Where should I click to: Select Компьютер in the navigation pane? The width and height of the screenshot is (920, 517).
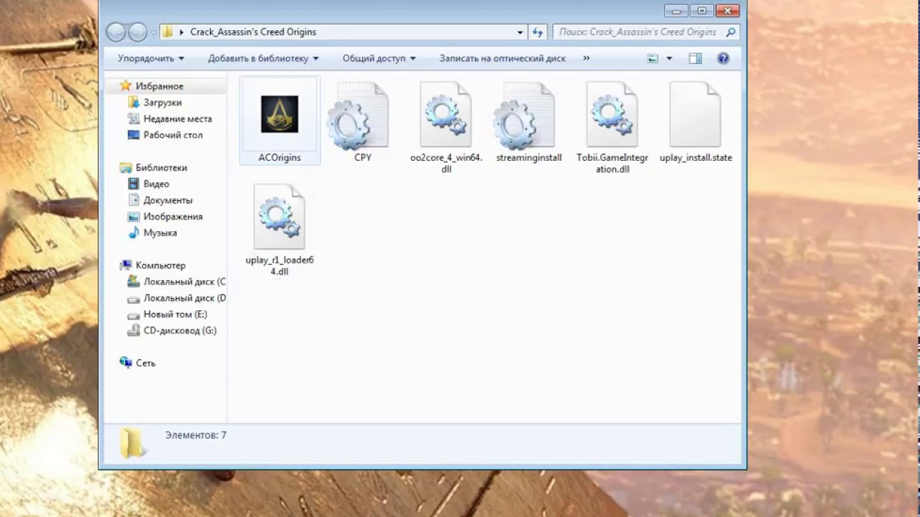(160, 265)
